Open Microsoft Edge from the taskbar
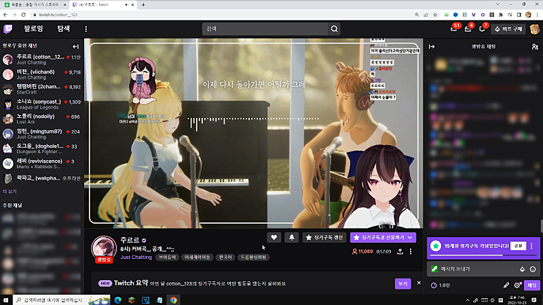The height and width of the screenshot is (305, 543). click(x=117, y=300)
